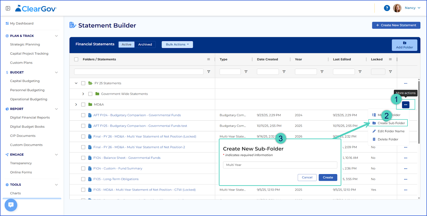Viewport: 427px width, 216px height.
Task: Open more actions for MD&A folder
Action: tap(406, 105)
